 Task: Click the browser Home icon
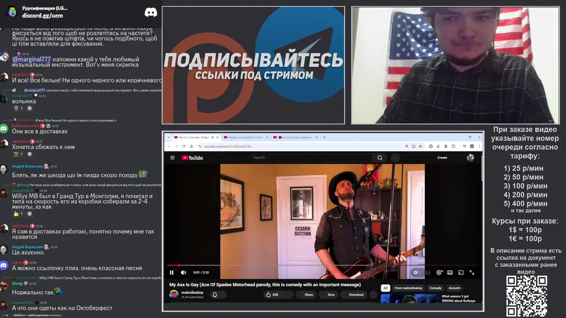pyautogui.click(x=191, y=146)
